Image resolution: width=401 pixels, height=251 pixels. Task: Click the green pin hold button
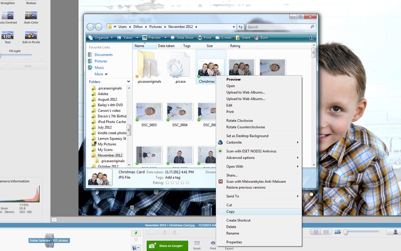[136, 233]
